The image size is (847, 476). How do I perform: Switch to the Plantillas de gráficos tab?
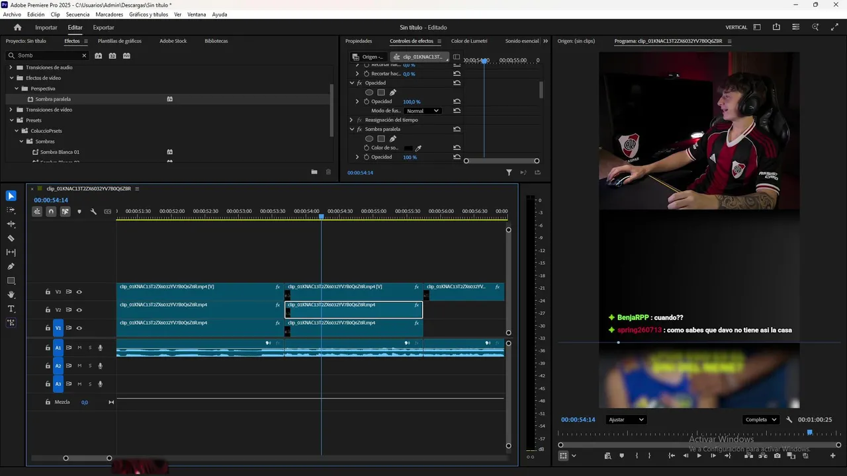point(120,41)
